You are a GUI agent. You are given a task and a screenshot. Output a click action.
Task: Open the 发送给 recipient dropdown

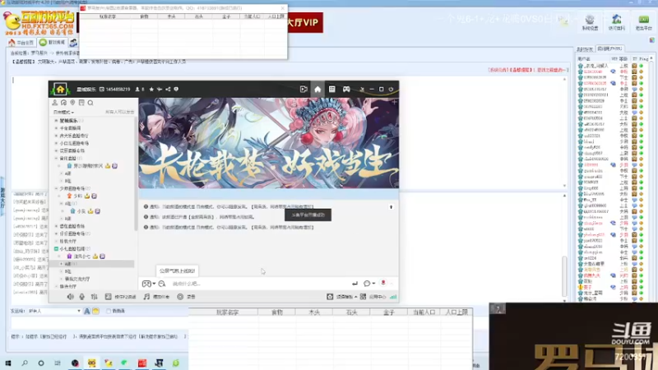[54, 311]
